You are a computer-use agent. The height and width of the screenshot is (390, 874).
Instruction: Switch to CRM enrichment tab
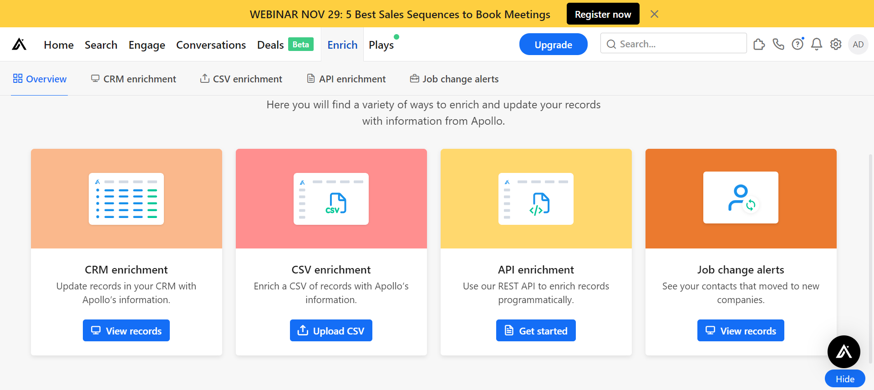click(x=133, y=79)
